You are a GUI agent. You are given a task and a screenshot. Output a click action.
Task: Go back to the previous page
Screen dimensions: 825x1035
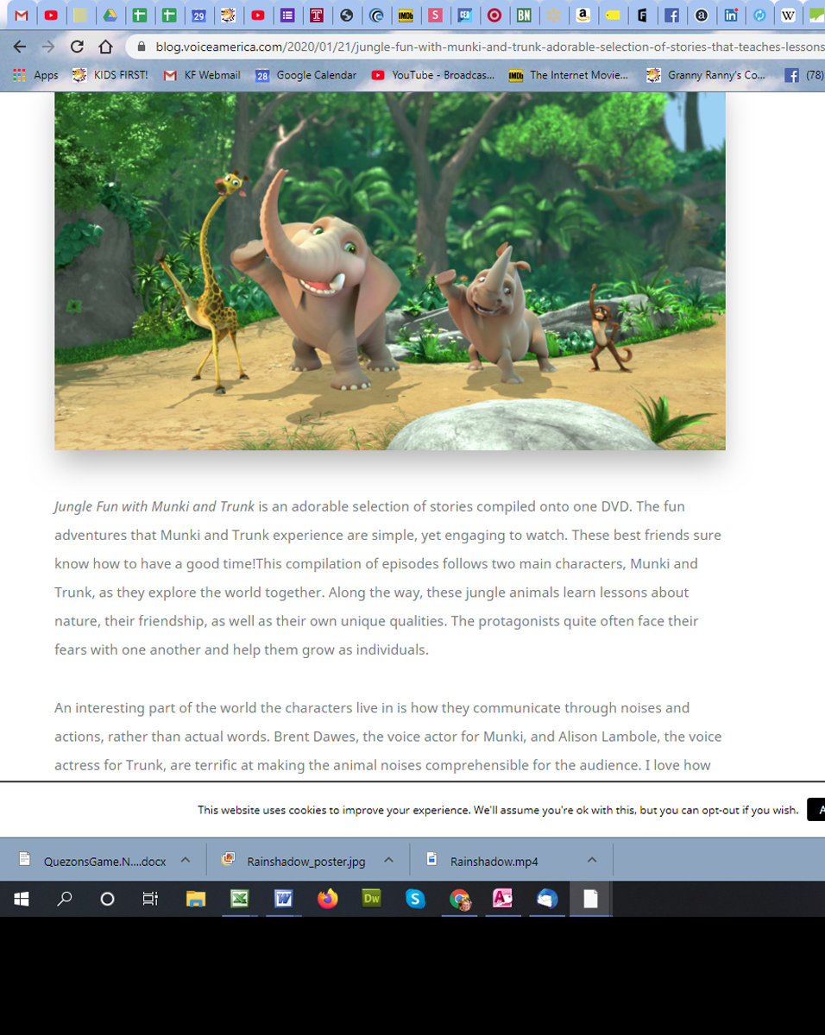click(20, 47)
